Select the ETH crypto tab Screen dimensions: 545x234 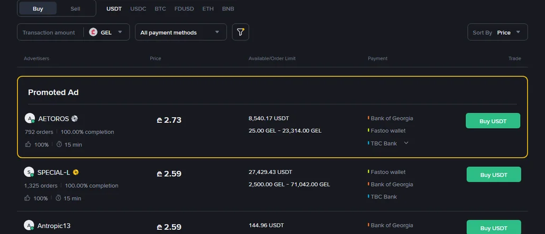coord(208,8)
